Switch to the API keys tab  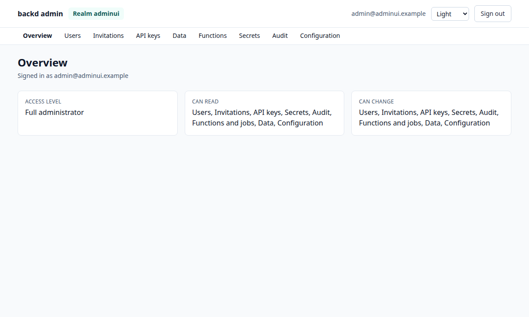(148, 36)
